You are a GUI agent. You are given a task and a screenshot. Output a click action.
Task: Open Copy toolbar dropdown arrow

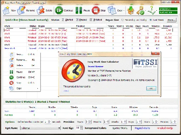point(124,11)
